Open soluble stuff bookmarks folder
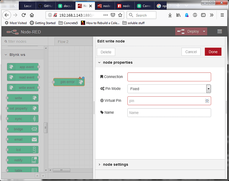Screen dimensions: 229x181 point(134,23)
